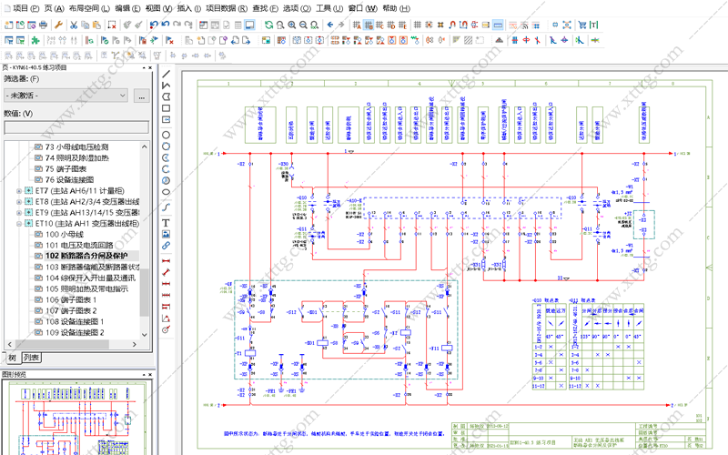
Task: Click the Print toolbar icon
Action: pos(43,25)
